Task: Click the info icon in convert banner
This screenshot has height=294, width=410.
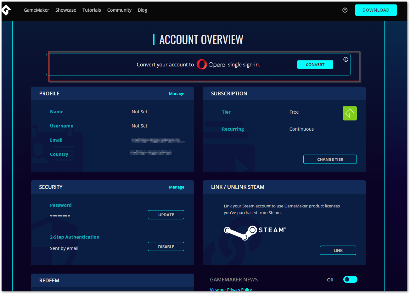Action: click(x=345, y=59)
